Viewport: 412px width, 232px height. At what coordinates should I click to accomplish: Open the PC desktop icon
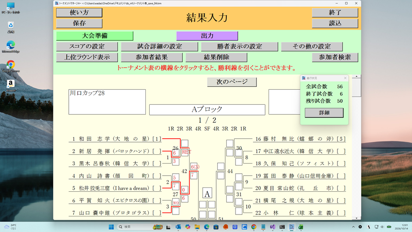click(x=11, y=8)
